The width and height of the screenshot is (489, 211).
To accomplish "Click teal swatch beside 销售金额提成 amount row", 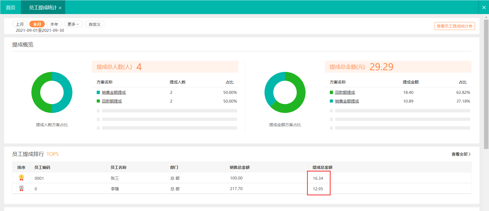I will [x=331, y=101].
